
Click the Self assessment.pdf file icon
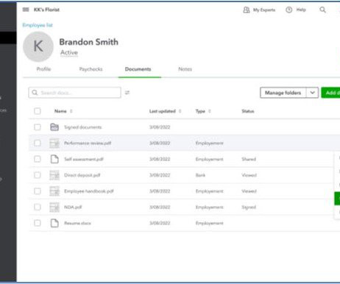coord(54,159)
